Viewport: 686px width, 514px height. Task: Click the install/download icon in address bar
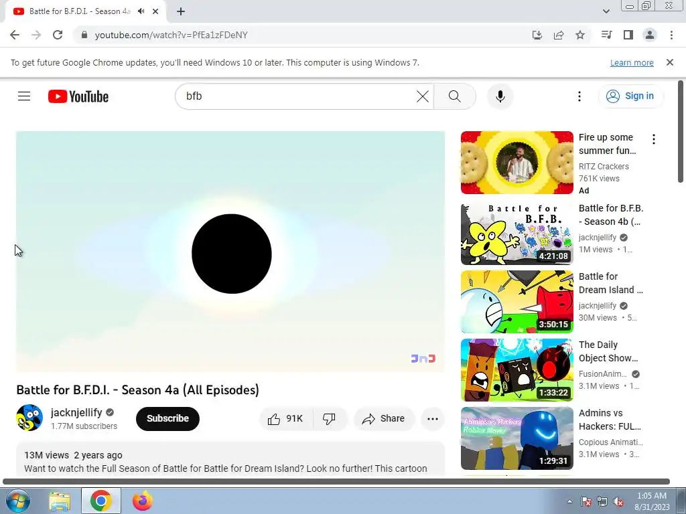(x=537, y=35)
